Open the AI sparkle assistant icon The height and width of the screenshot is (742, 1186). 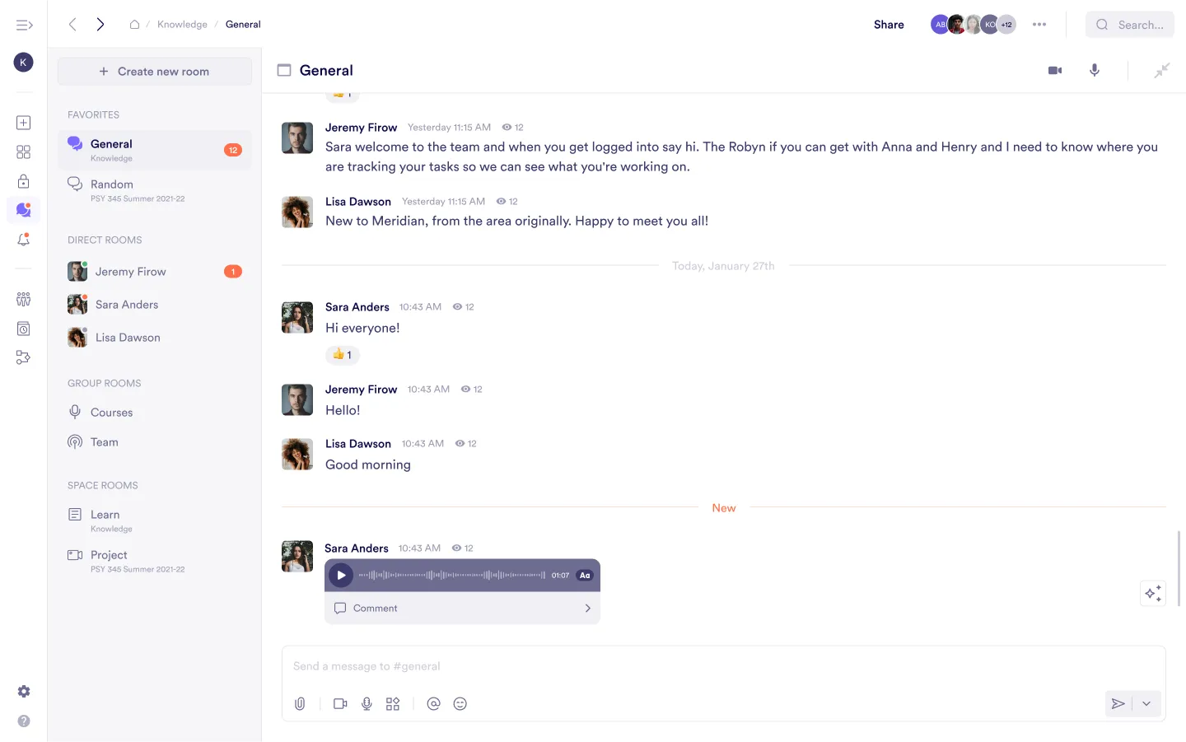(1152, 593)
